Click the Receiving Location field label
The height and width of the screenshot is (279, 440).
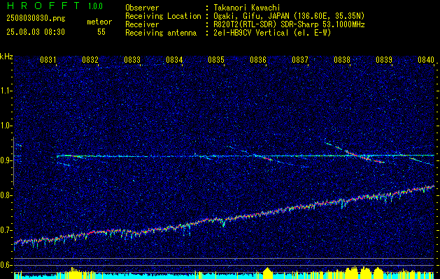[163, 16]
